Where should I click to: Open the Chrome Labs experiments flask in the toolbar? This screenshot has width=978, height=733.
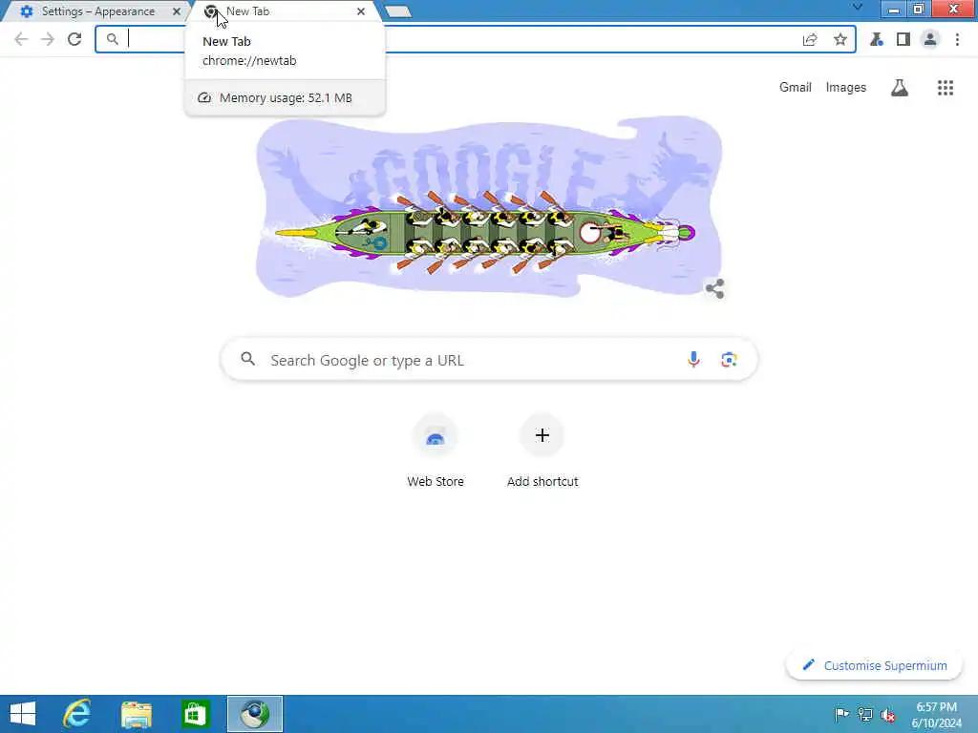pos(877,39)
